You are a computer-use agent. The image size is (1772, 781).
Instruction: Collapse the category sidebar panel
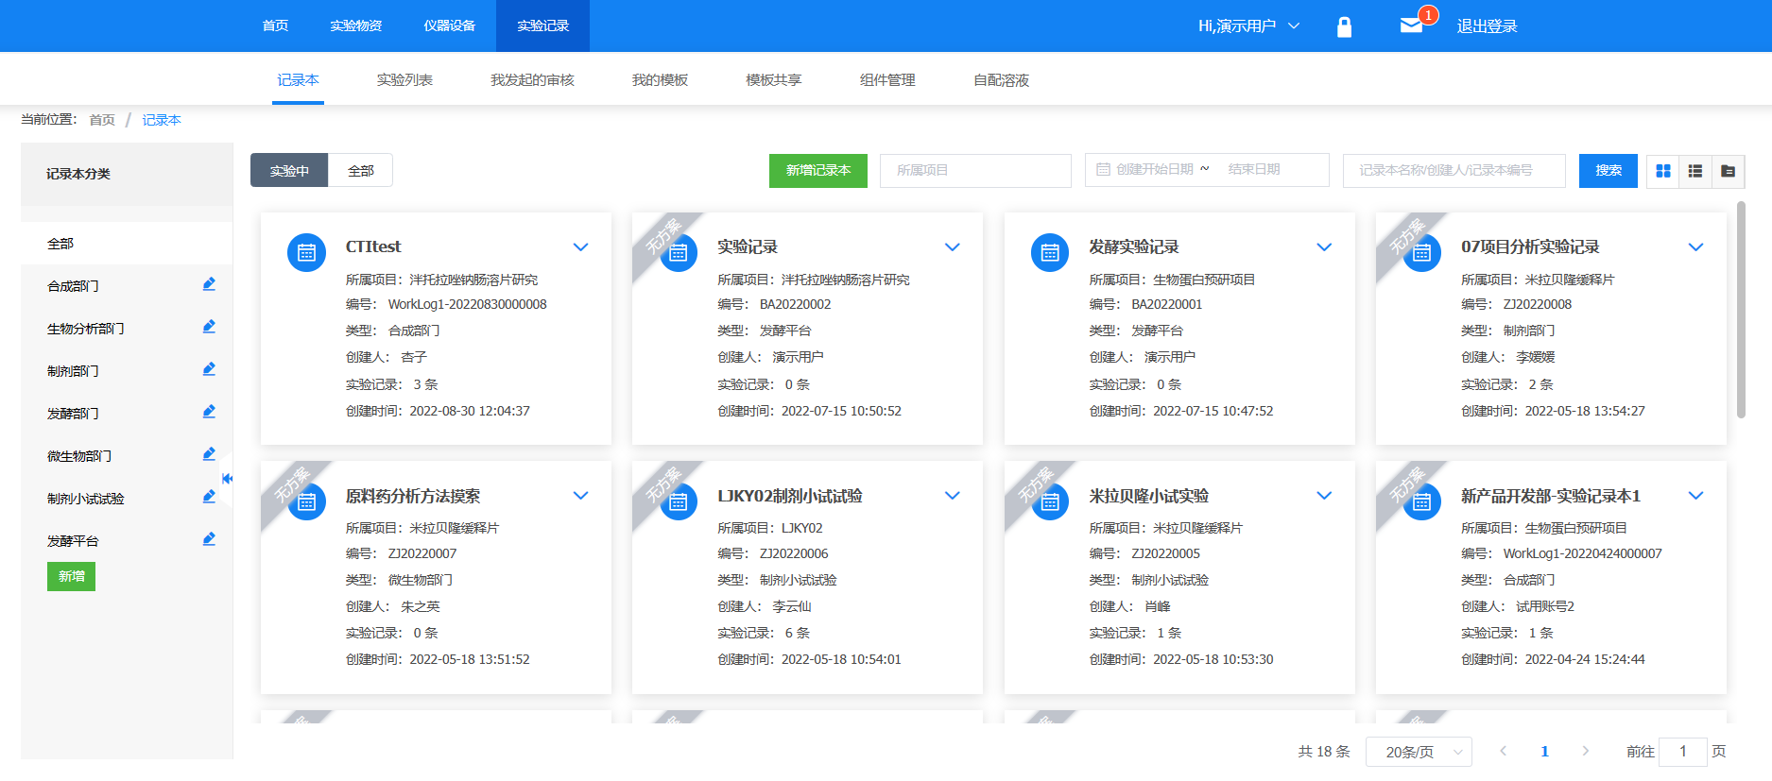(x=227, y=479)
